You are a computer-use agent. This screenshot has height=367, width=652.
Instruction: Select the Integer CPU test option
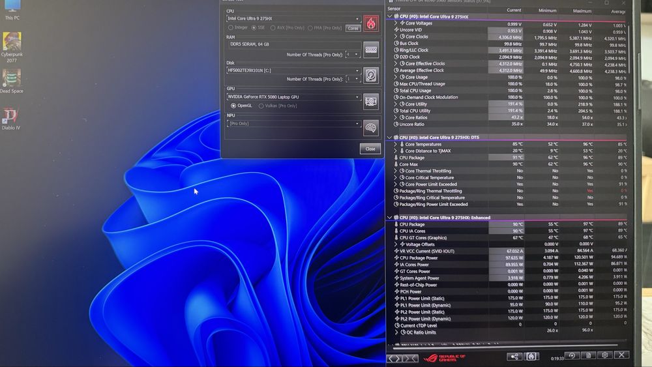click(238, 27)
